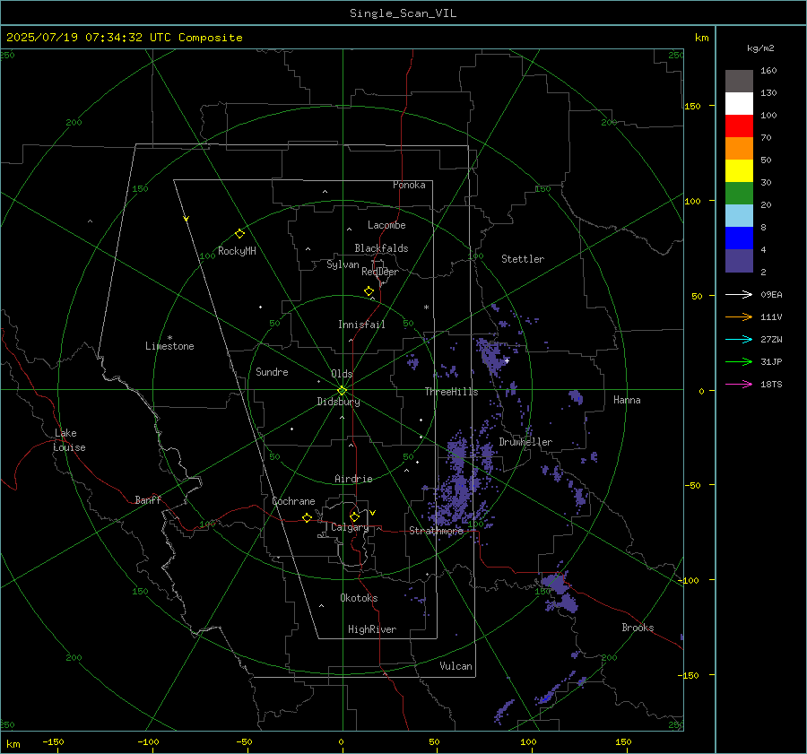Image resolution: width=807 pixels, height=754 pixels.
Task: Click the Lacombe city label
Action: [386, 225]
